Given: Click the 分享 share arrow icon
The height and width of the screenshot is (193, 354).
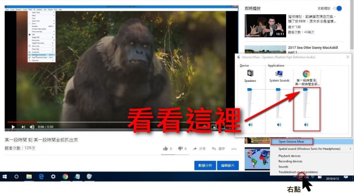Looking at the screenshot, I should [x=195, y=148].
